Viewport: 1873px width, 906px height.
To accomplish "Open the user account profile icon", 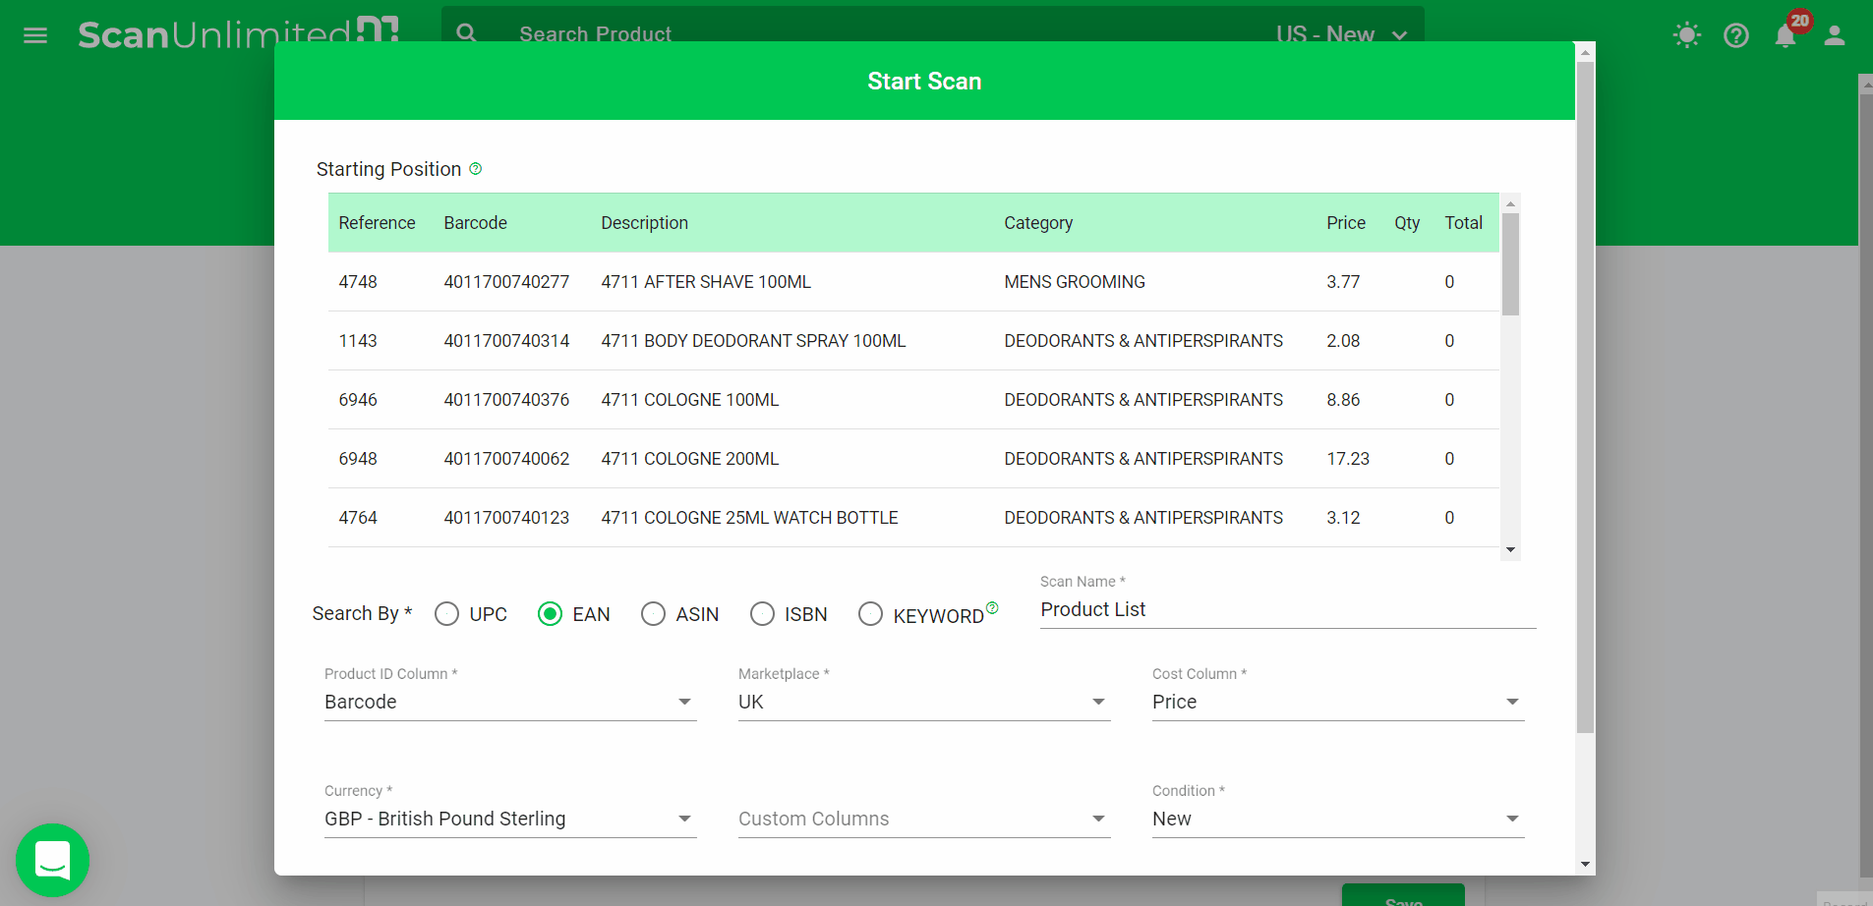I will pos(1834,36).
